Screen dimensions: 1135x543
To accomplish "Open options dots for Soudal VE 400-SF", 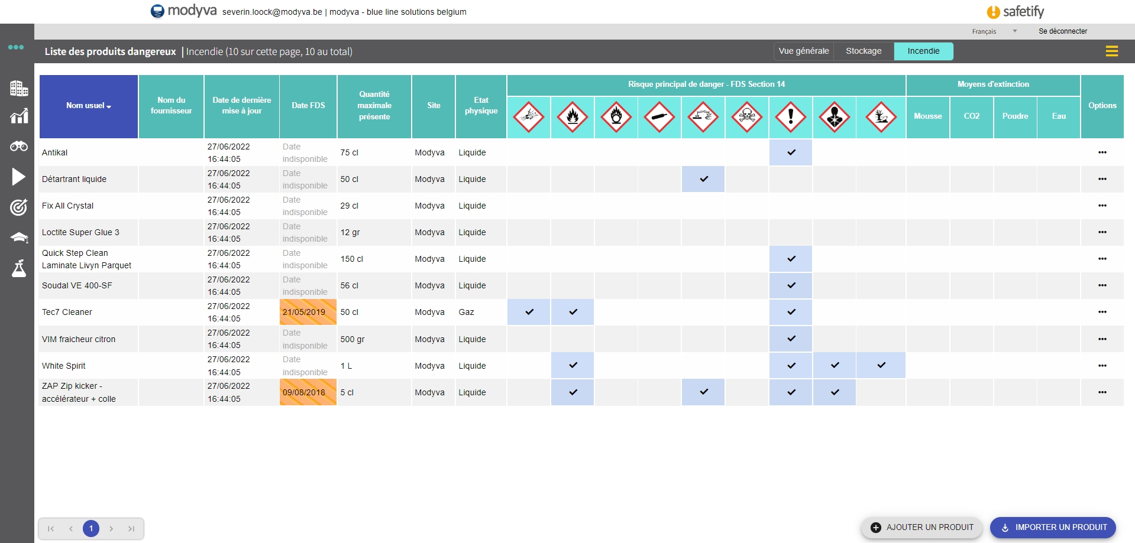I will [x=1102, y=285].
